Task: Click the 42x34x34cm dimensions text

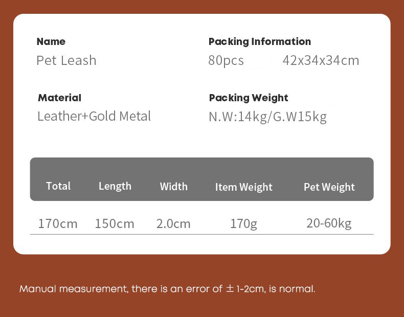Action: [321, 60]
